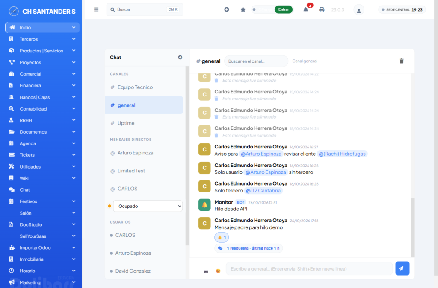This screenshot has width=438, height=288.
Task: Add a new chat with the plus icon
Action: coord(180,57)
